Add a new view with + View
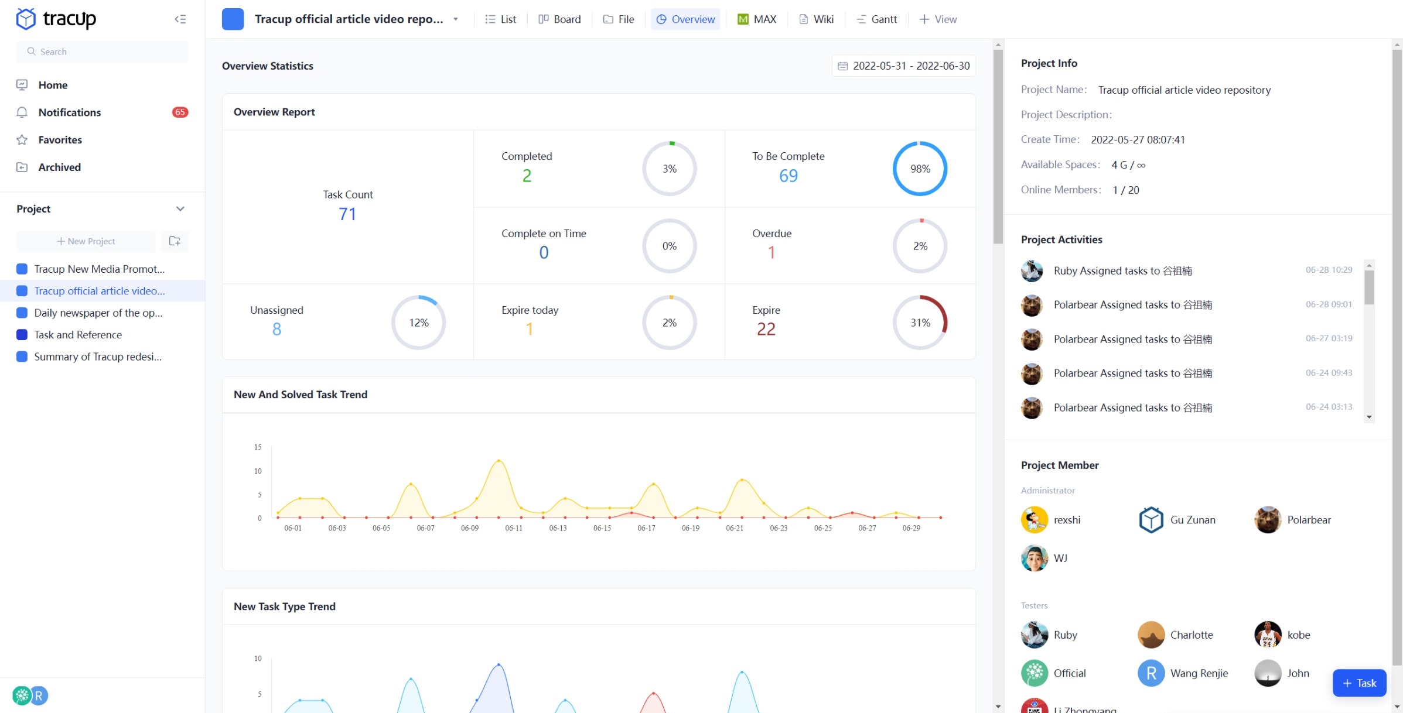This screenshot has width=1403, height=713. click(938, 19)
